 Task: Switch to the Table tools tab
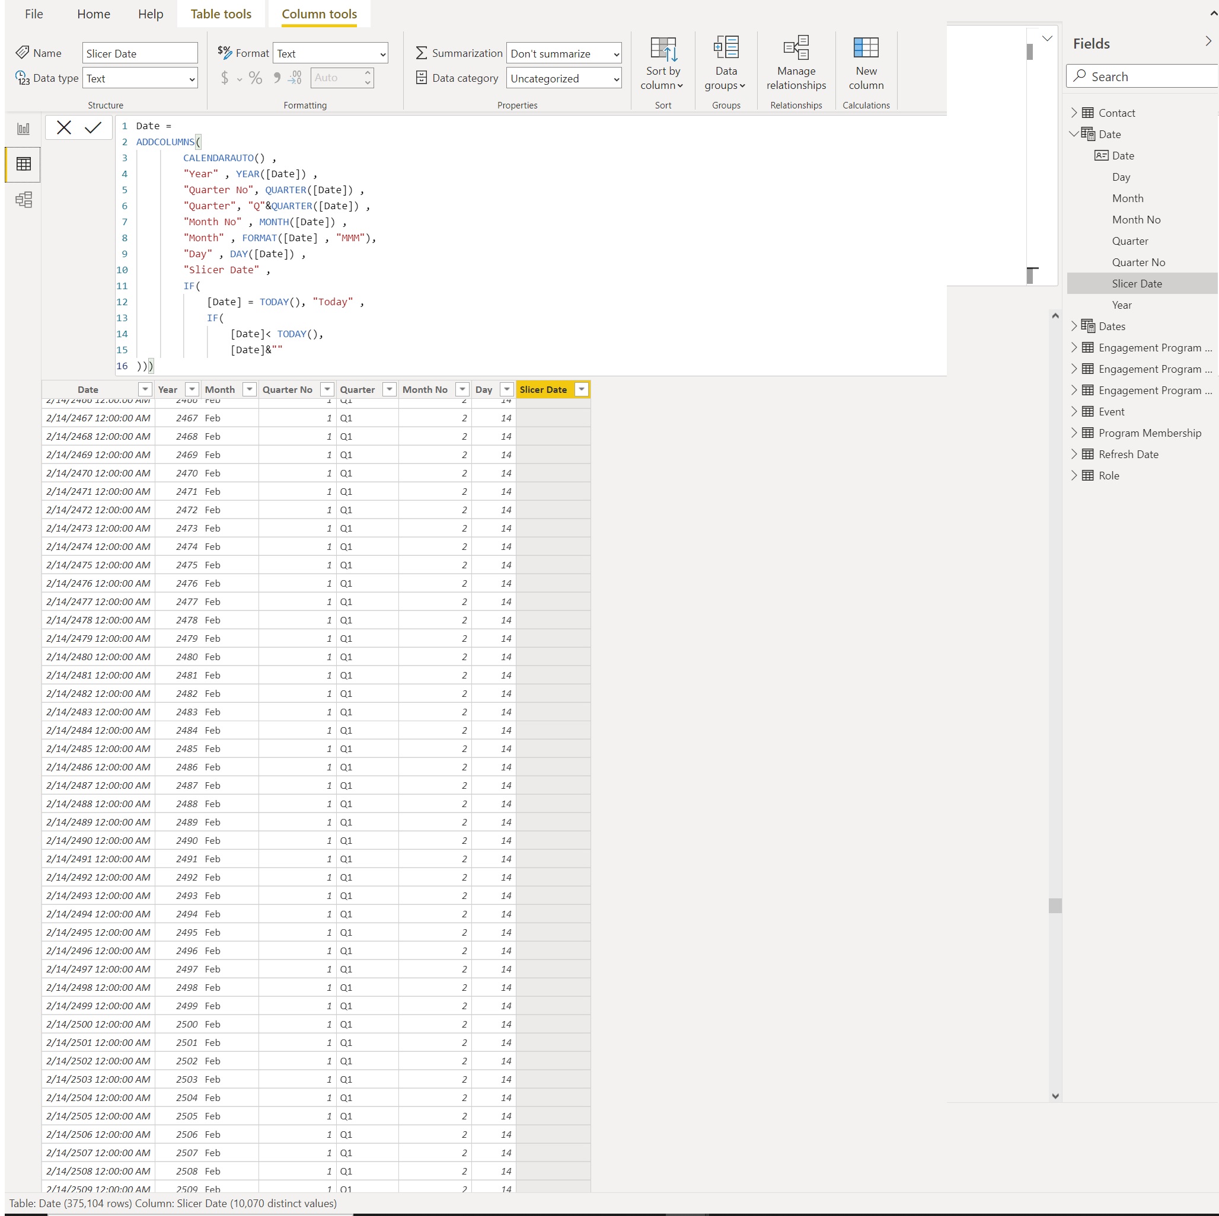point(221,14)
